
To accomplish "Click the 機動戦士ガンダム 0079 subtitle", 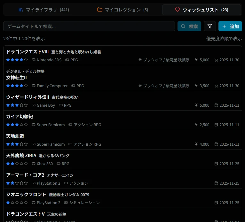I will 69,195.
